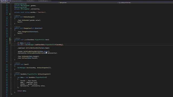This screenshot has height=97, width=173.
Task: Open the CloudSaveData.cs tab
Action: [30, 1]
